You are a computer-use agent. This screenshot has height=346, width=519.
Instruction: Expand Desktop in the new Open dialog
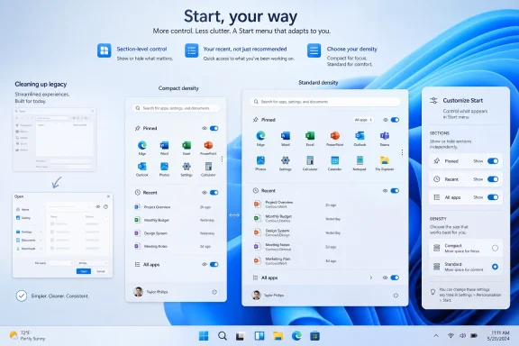coord(41,232)
